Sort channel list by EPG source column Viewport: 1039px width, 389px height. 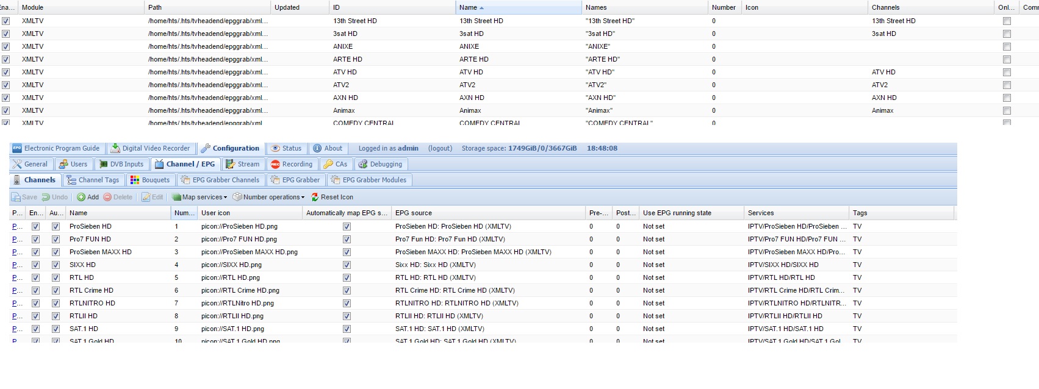click(x=488, y=213)
